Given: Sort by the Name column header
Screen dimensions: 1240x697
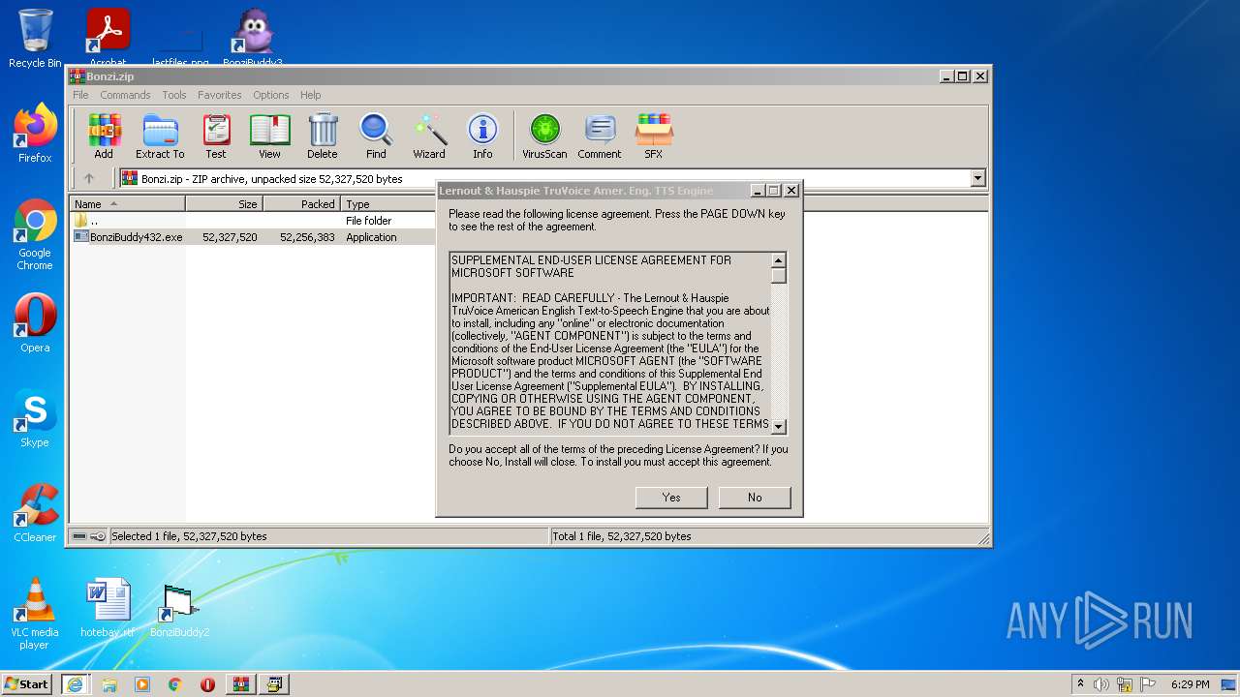Looking at the screenshot, I should click(x=128, y=204).
